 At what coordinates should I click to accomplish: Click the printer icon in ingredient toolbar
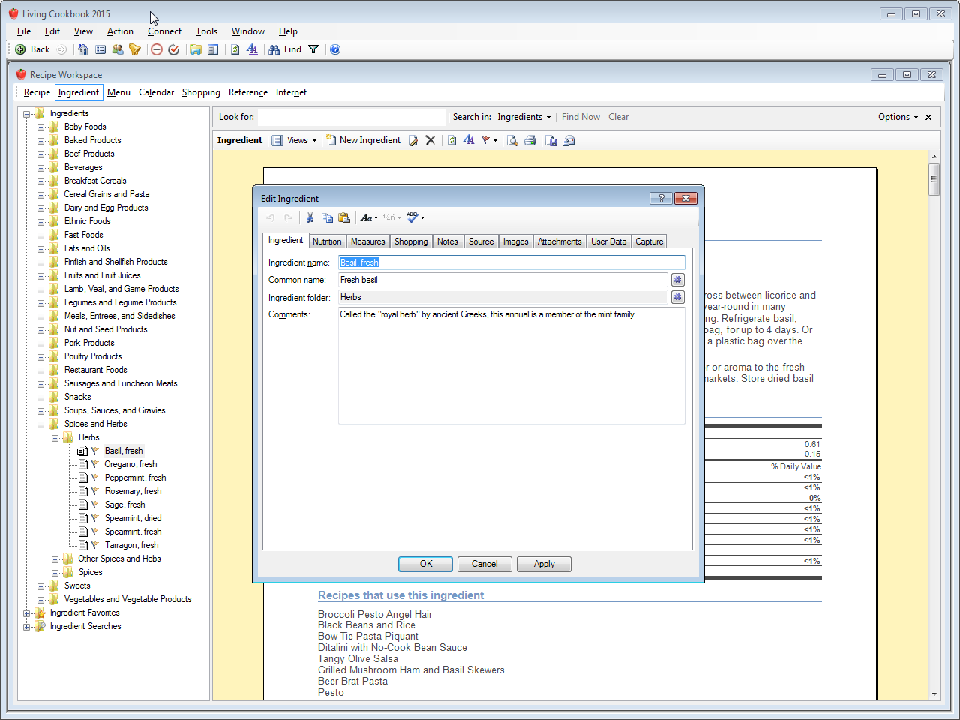pyautogui.click(x=530, y=140)
